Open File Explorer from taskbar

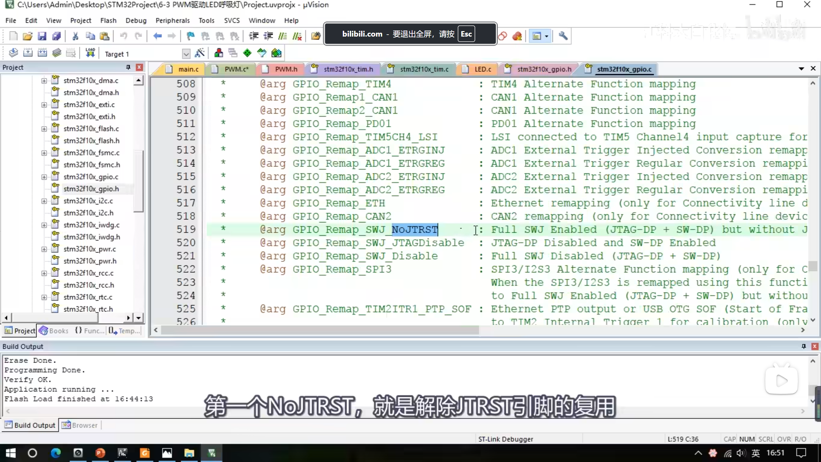(189, 453)
